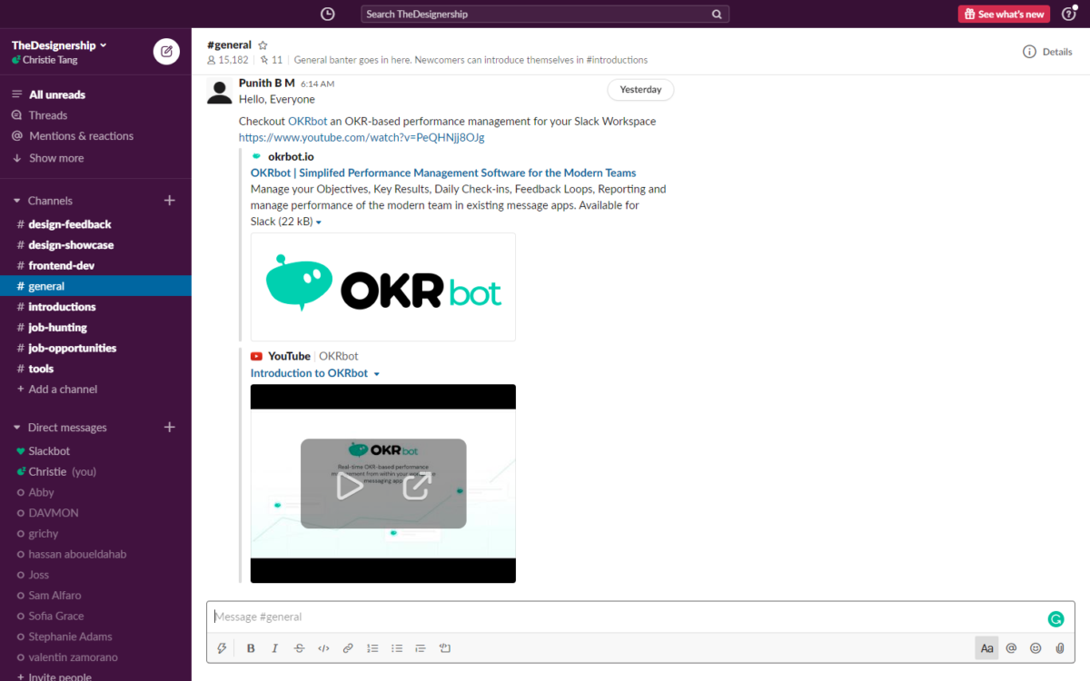Open the TheDesignership workspace menu

(x=59, y=45)
